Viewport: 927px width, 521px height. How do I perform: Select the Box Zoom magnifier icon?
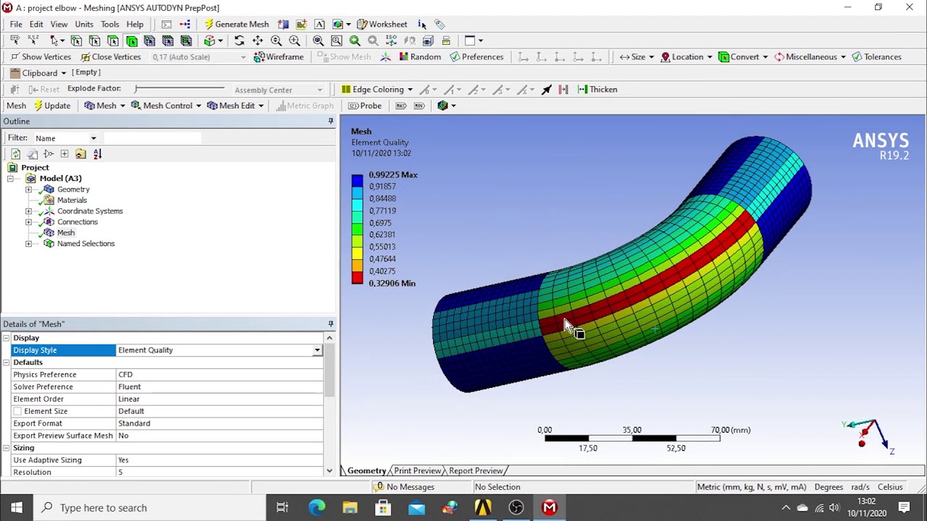point(294,41)
